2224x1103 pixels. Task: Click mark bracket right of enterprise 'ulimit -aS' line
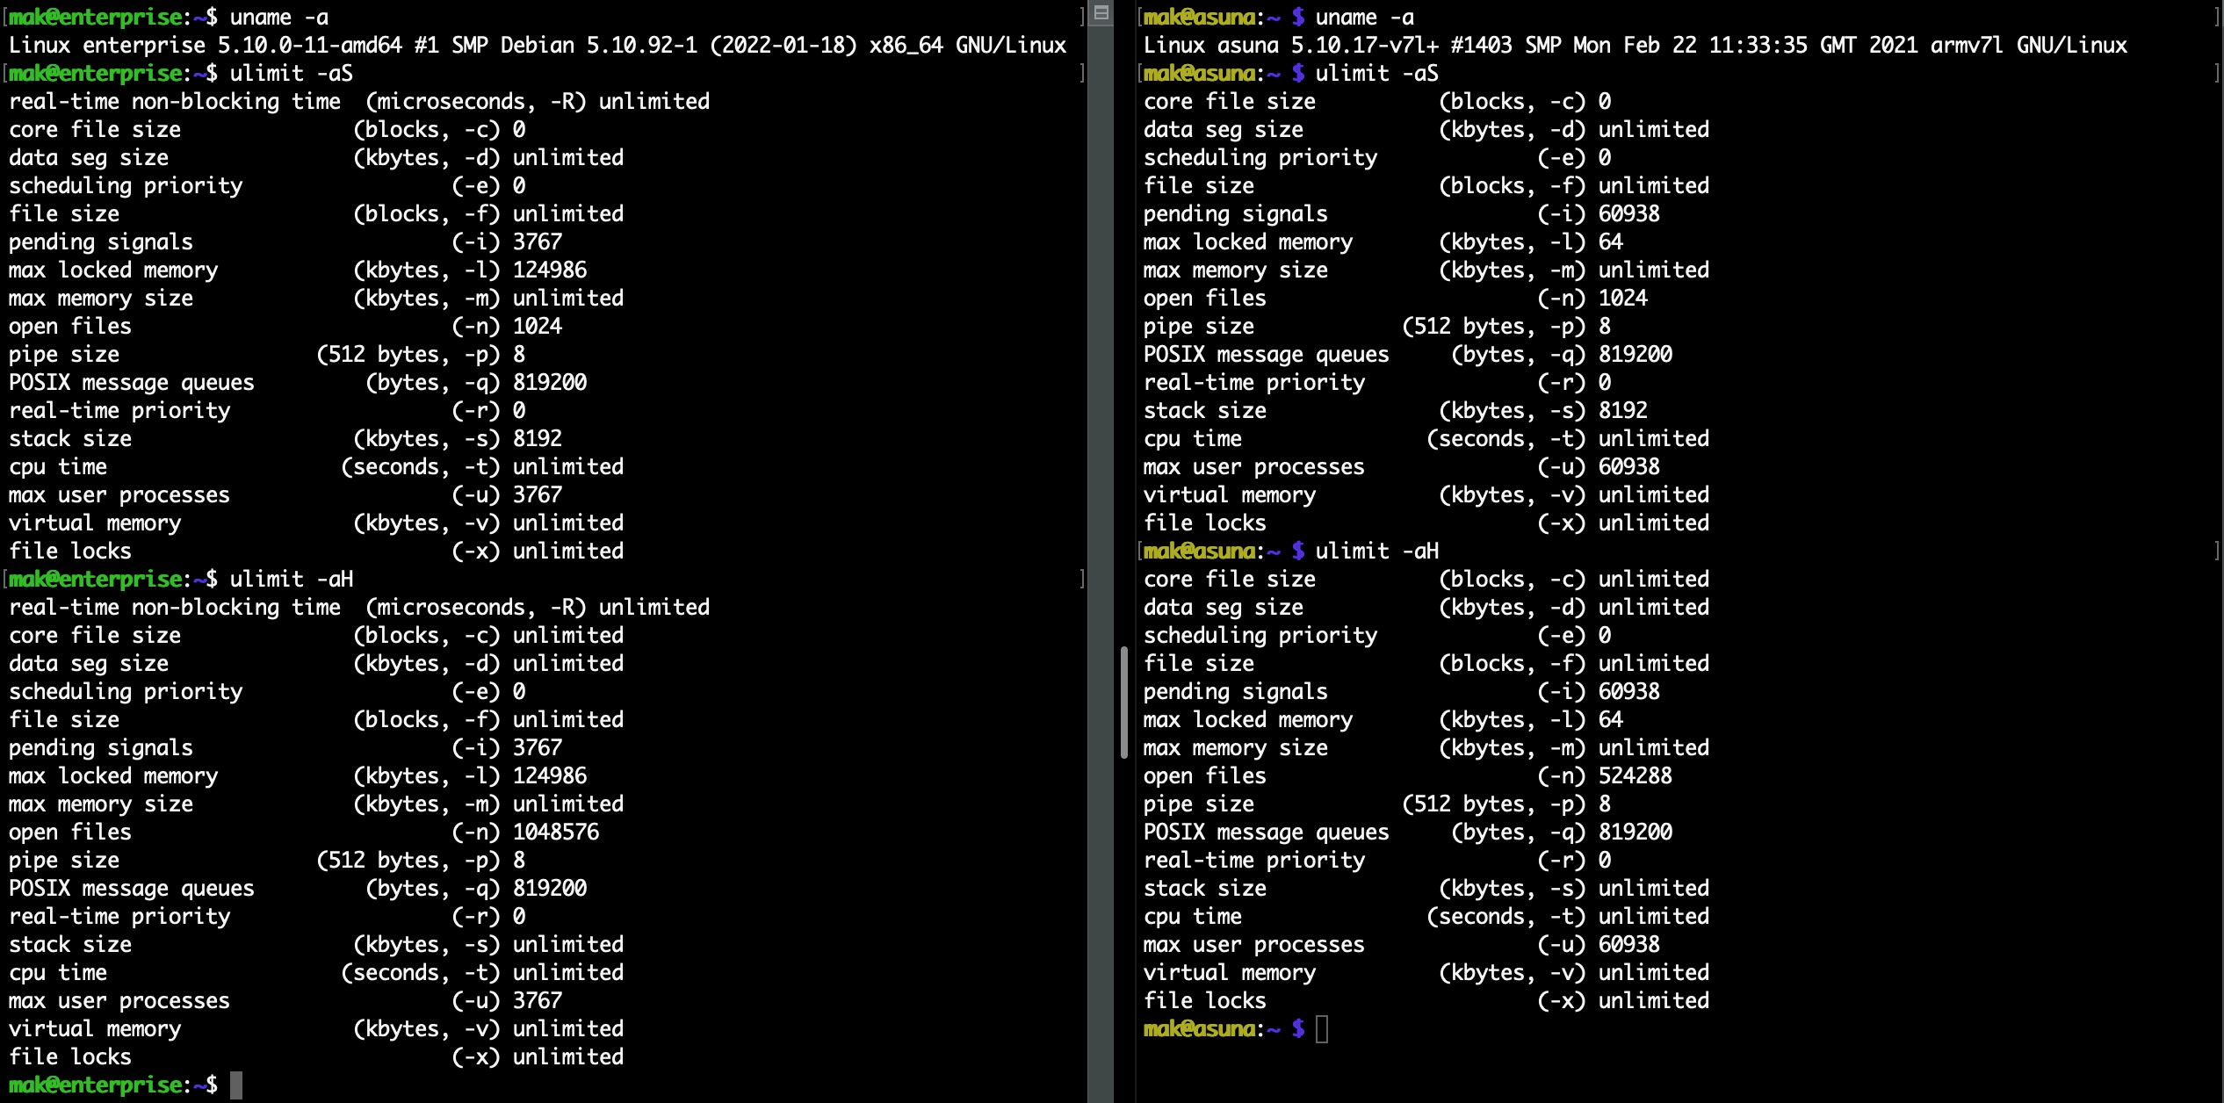[1082, 73]
